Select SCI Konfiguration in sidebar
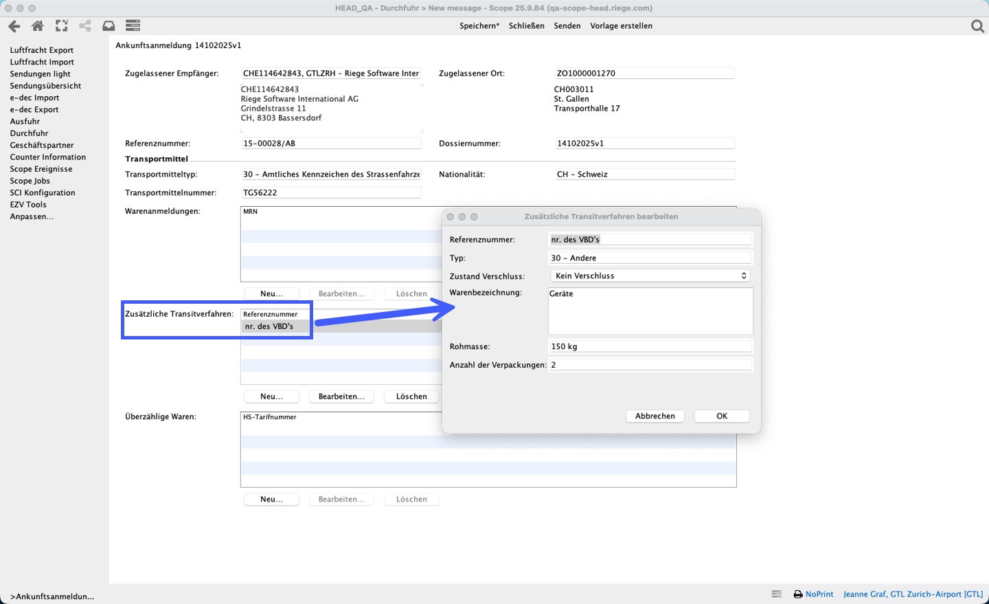The width and height of the screenshot is (989, 604). tap(43, 192)
